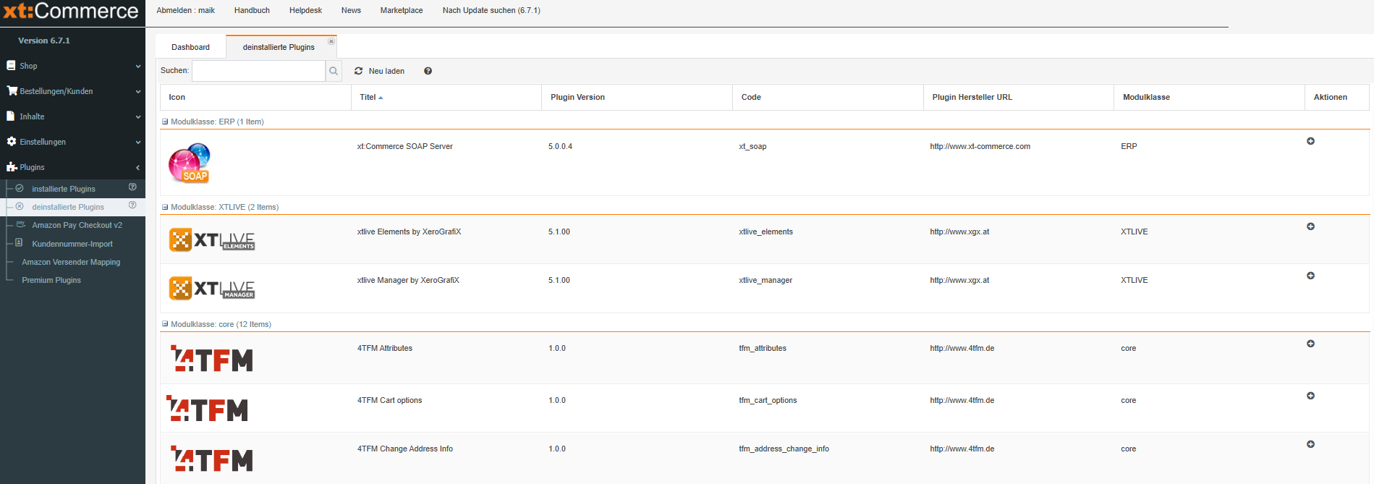
Task: Close the deinstallierte Plugins tab
Action: click(x=331, y=41)
